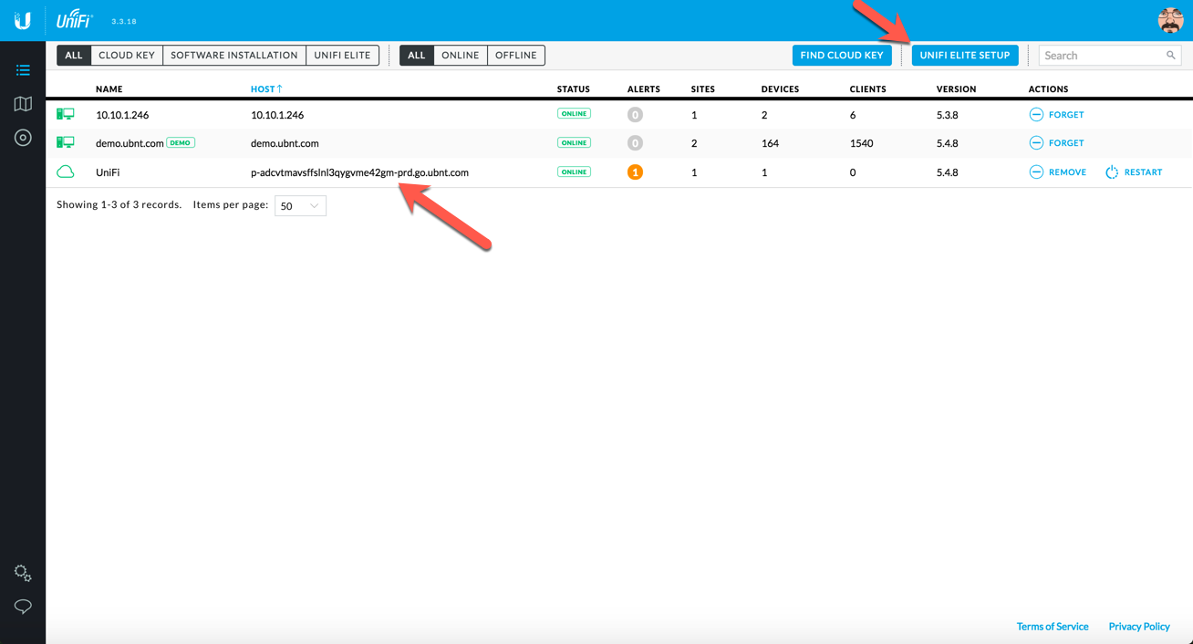Open Privacy Policy link
Viewport: 1193px width, 644px height.
click(1139, 627)
